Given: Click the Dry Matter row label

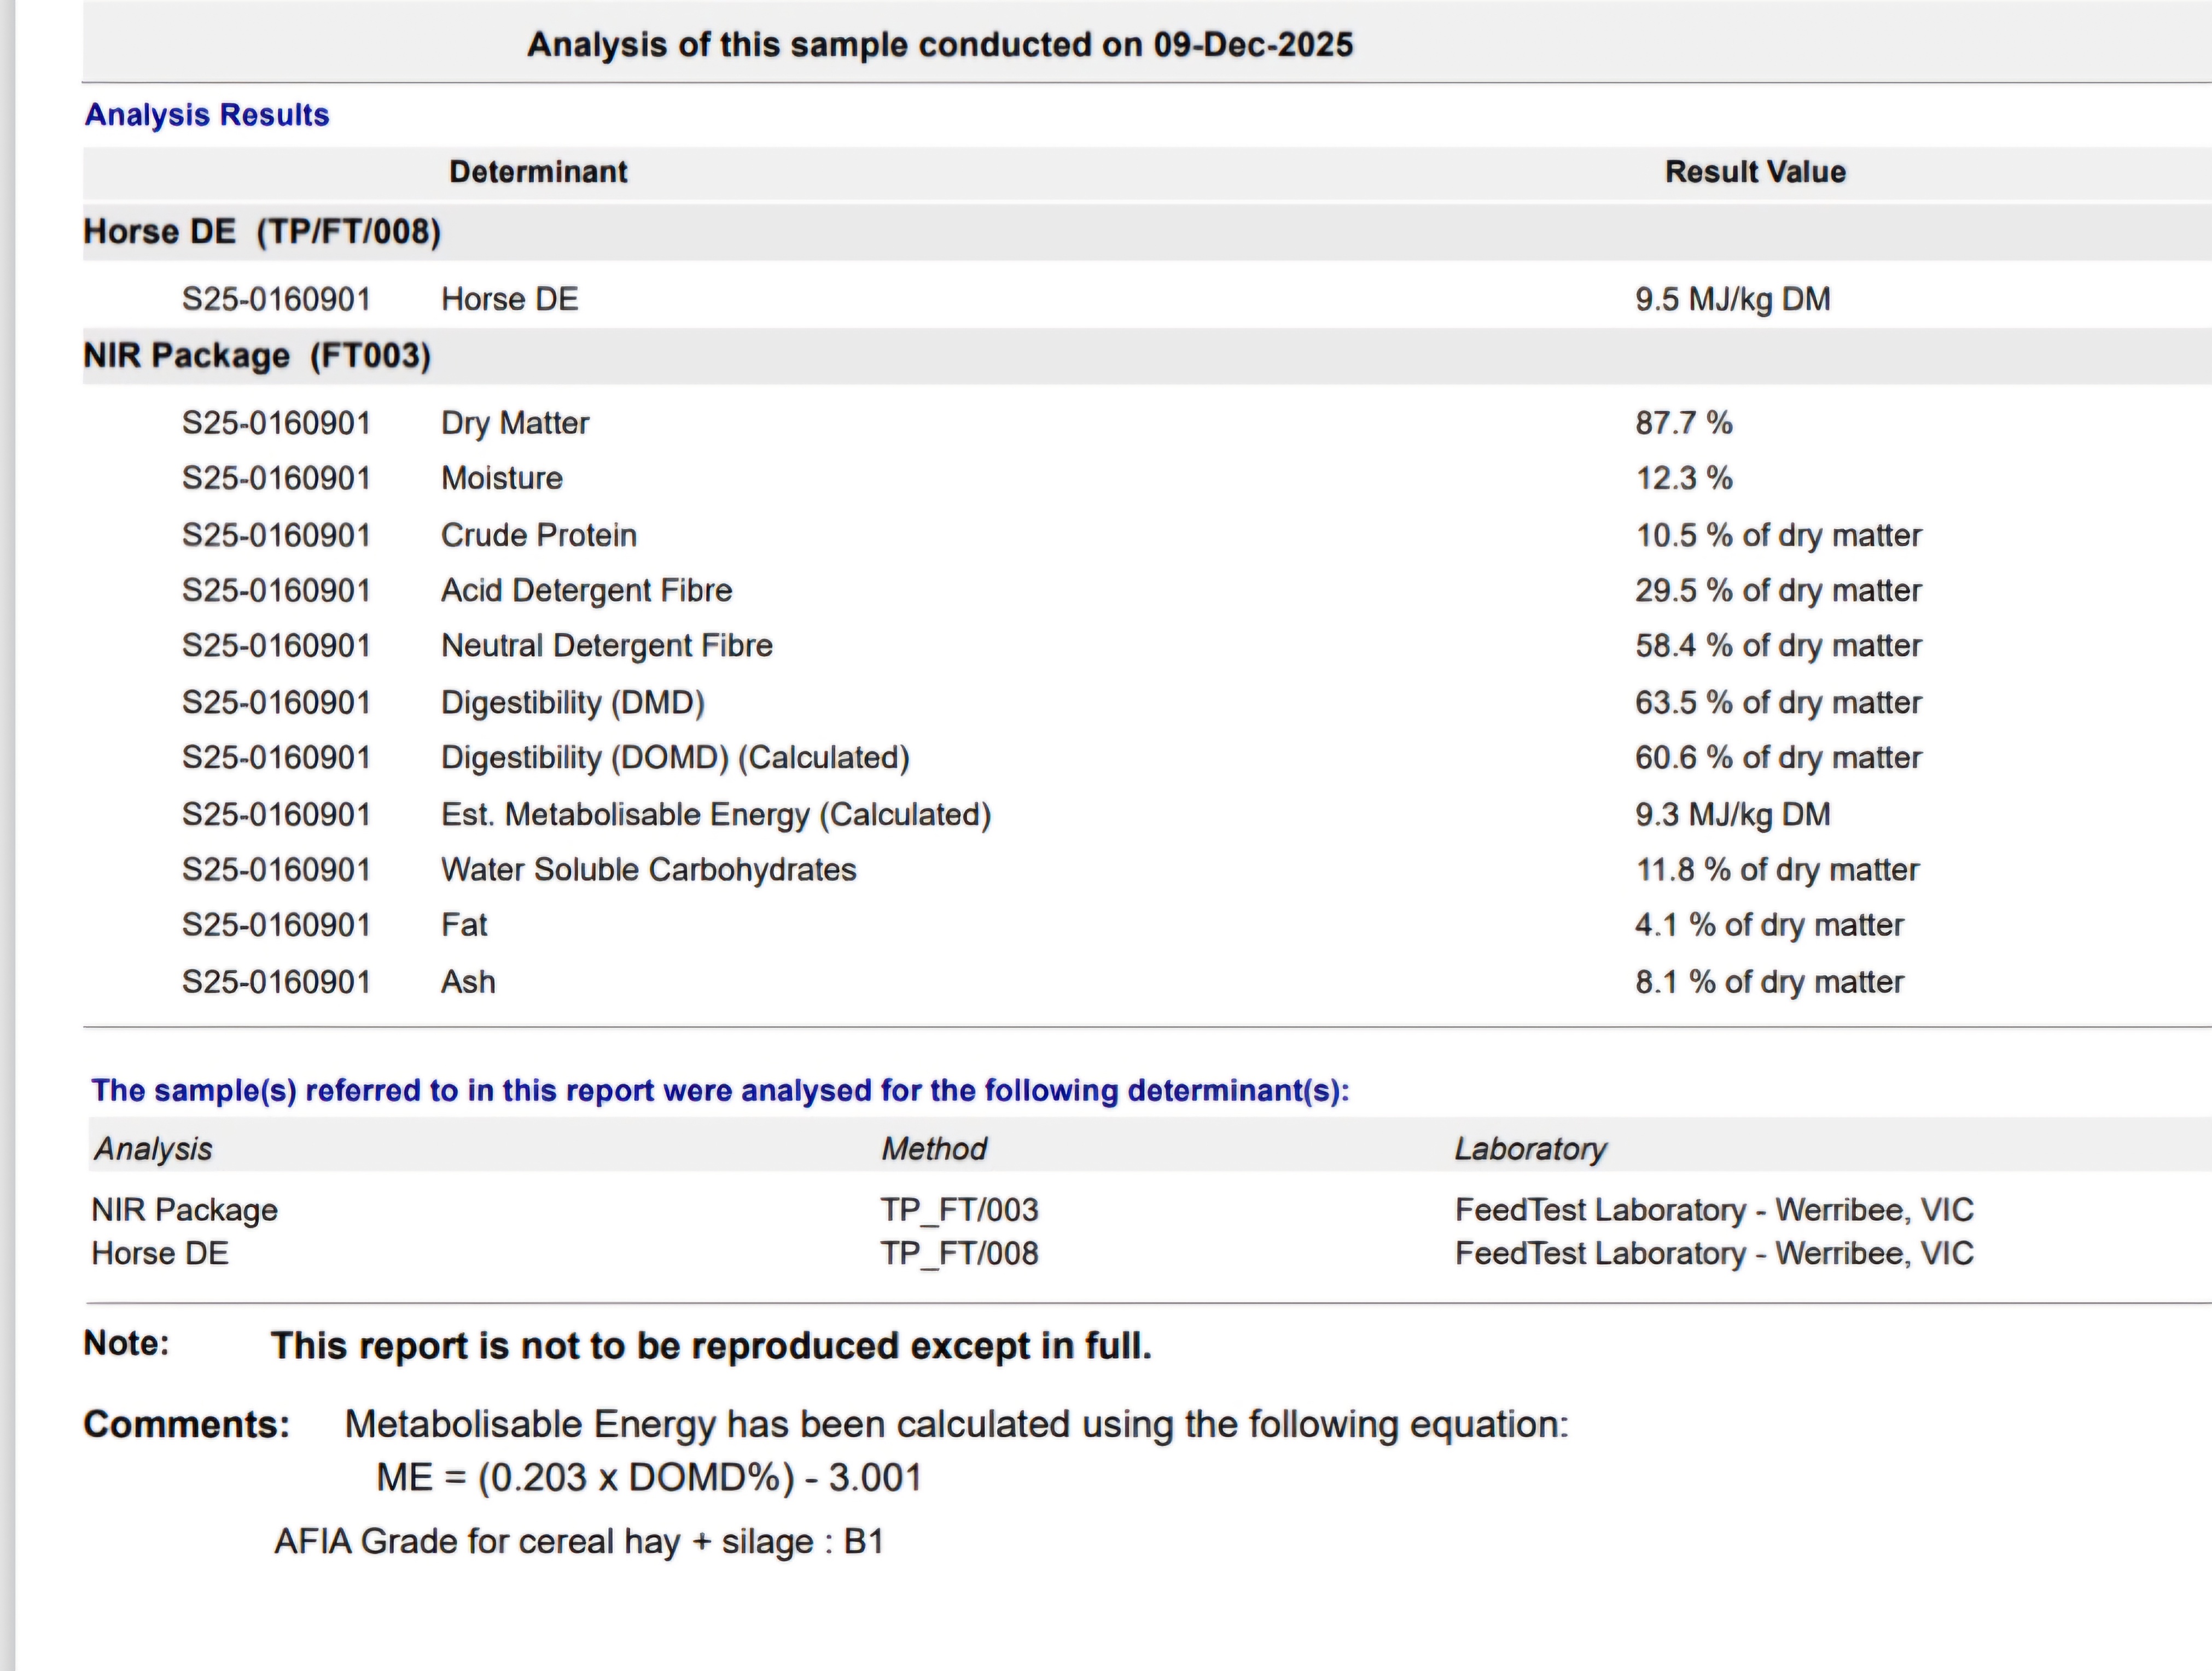Looking at the screenshot, I should tap(515, 423).
